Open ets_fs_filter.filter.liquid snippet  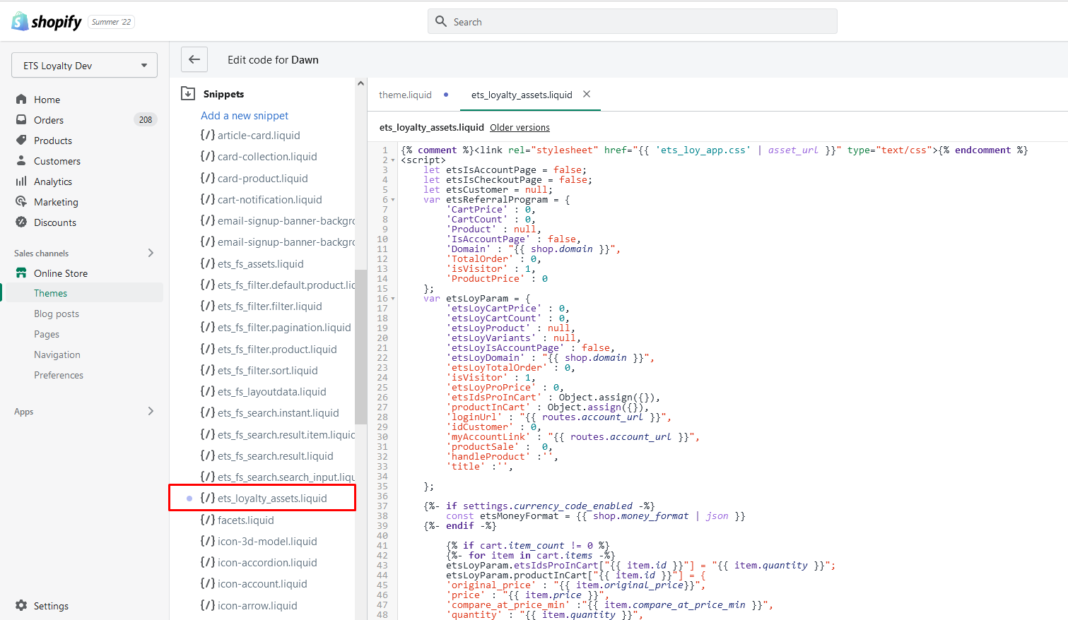(270, 306)
